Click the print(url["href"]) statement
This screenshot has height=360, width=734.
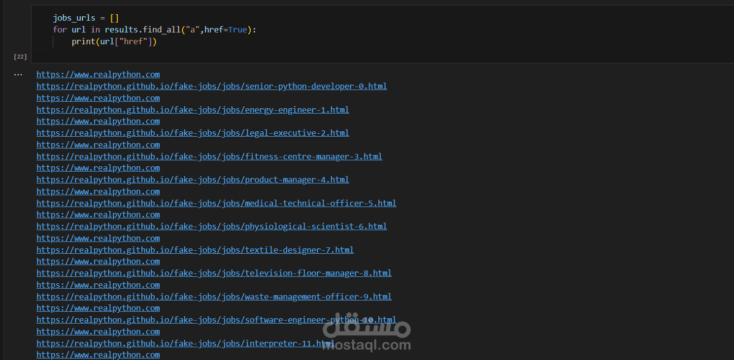pyautogui.click(x=114, y=42)
